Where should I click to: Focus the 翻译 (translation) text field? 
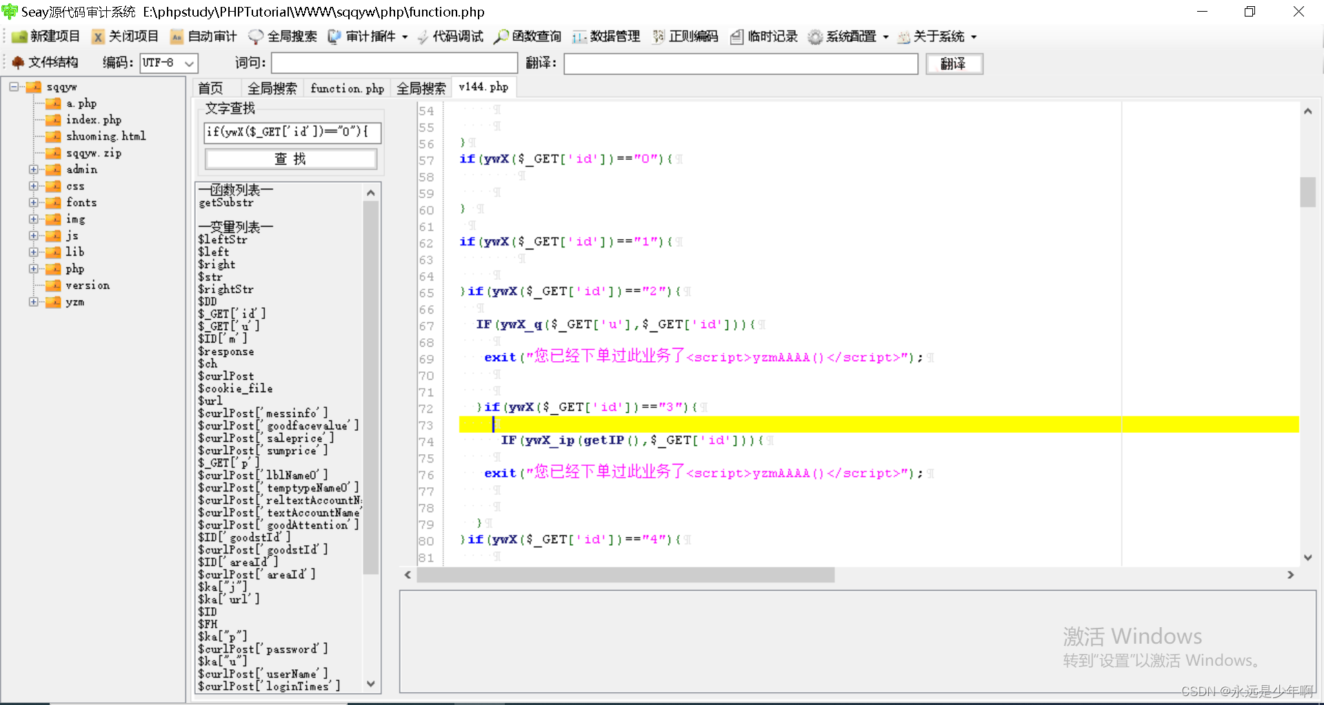[x=741, y=63]
